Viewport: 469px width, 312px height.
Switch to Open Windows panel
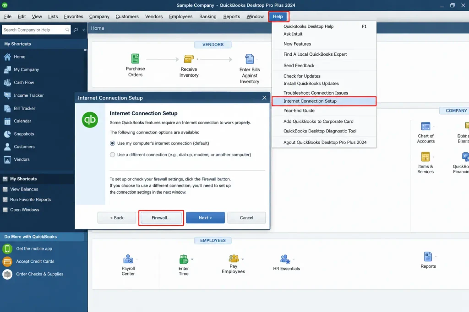(x=25, y=210)
